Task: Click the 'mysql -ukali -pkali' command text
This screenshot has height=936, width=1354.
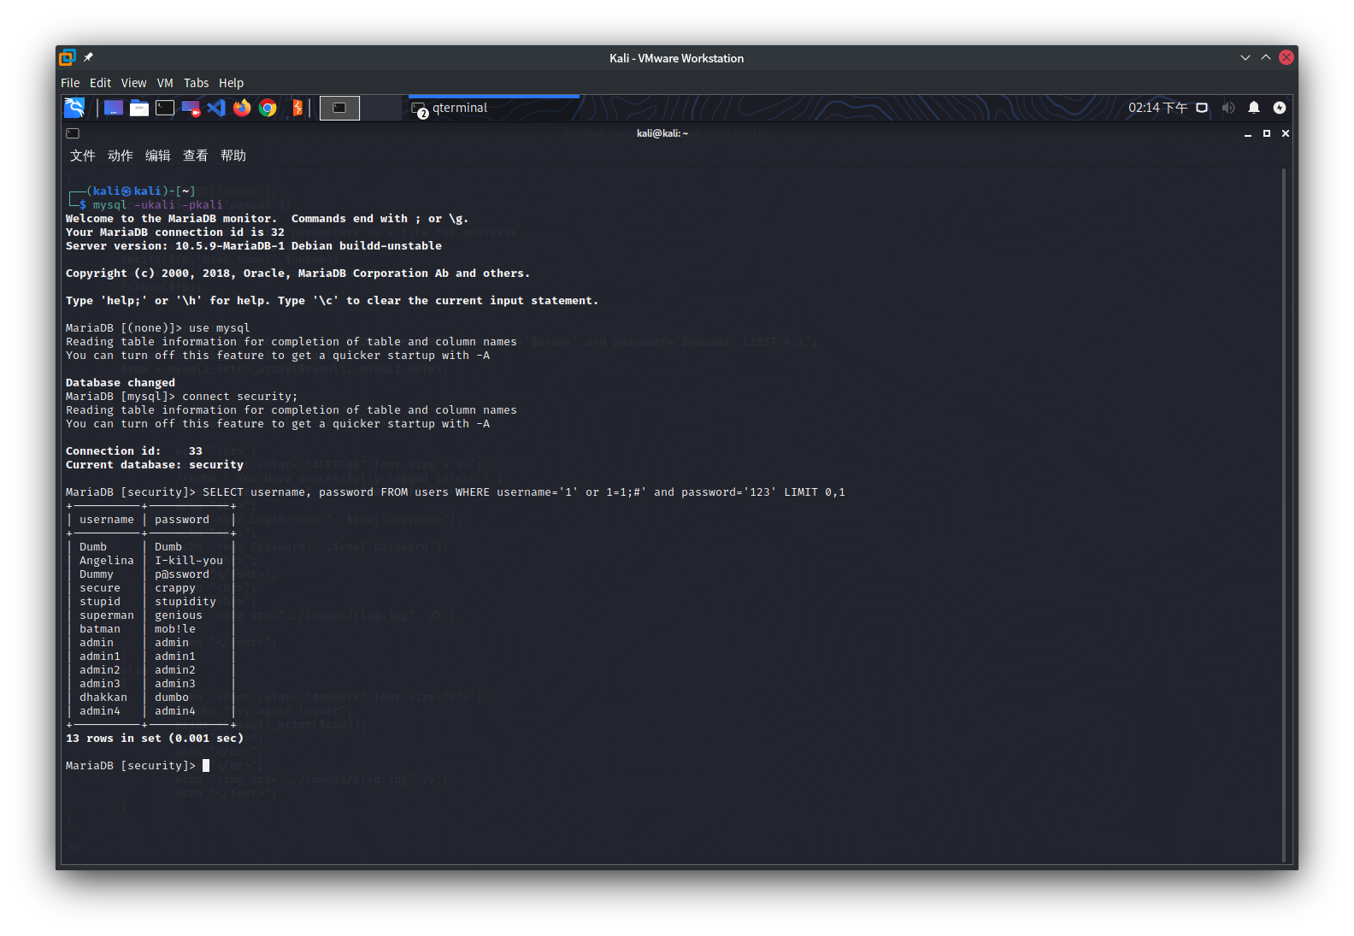Action: point(158,205)
